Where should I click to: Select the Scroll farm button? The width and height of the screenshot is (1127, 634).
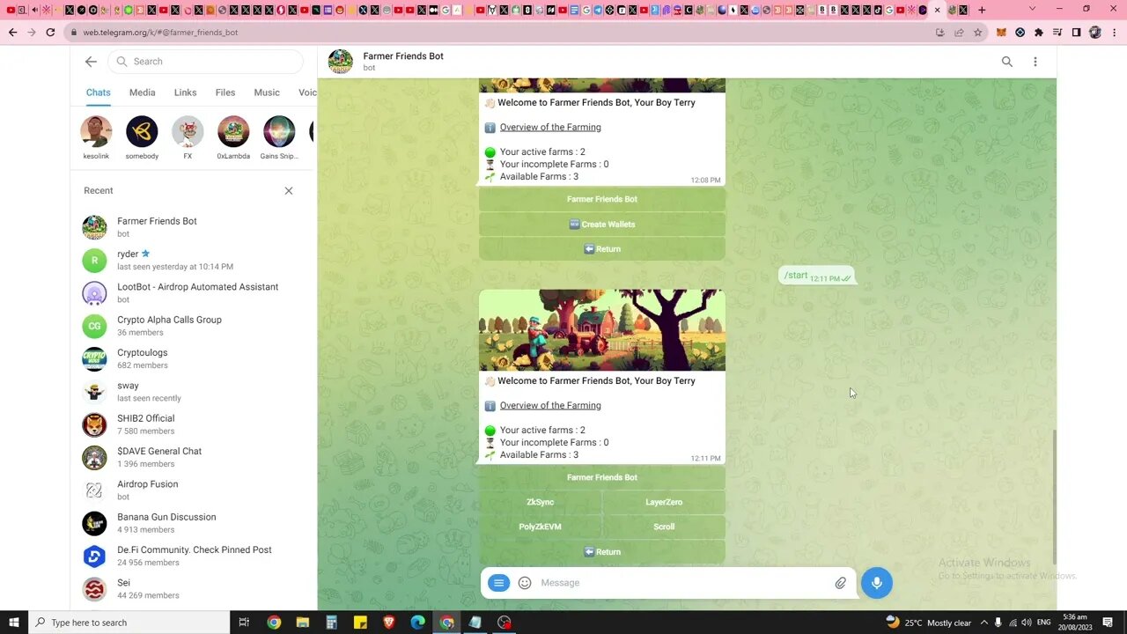[x=664, y=527]
